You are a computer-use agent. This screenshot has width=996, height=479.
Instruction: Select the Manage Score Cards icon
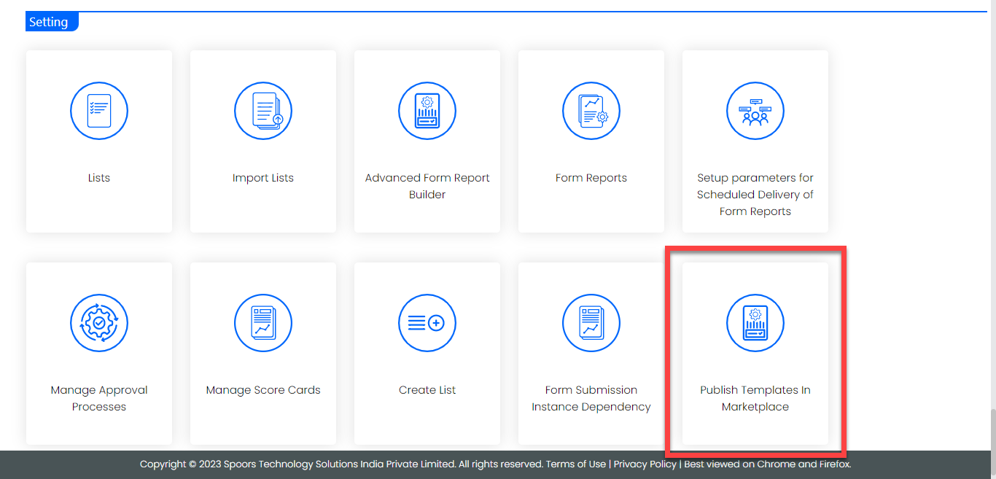tap(263, 323)
